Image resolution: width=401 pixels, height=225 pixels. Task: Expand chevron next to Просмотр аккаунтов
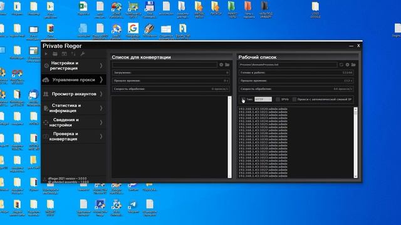point(102,94)
